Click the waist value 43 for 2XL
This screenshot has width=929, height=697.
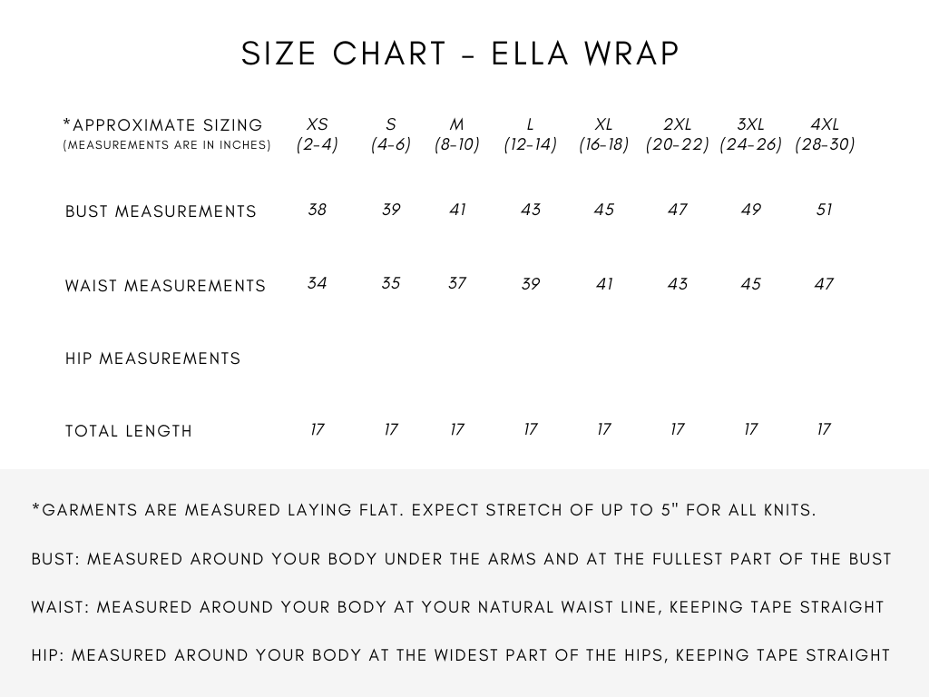(677, 284)
